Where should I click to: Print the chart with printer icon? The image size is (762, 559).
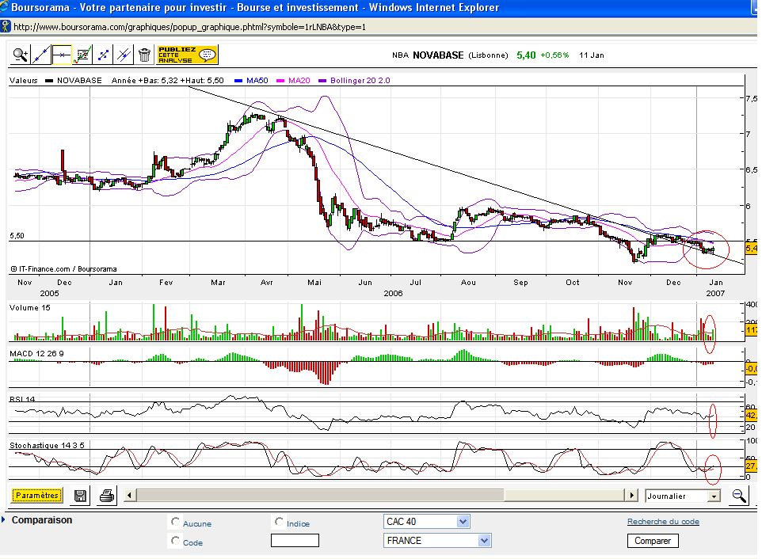[107, 496]
